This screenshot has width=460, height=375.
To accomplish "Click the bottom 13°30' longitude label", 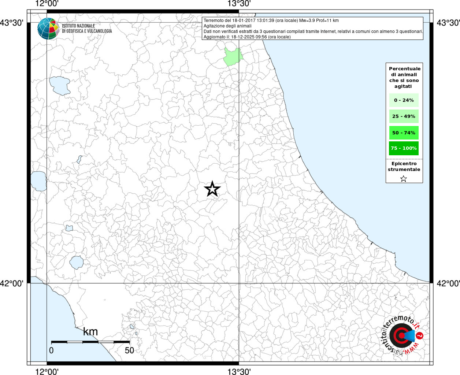I will pyautogui.click(x=239, y=371).
